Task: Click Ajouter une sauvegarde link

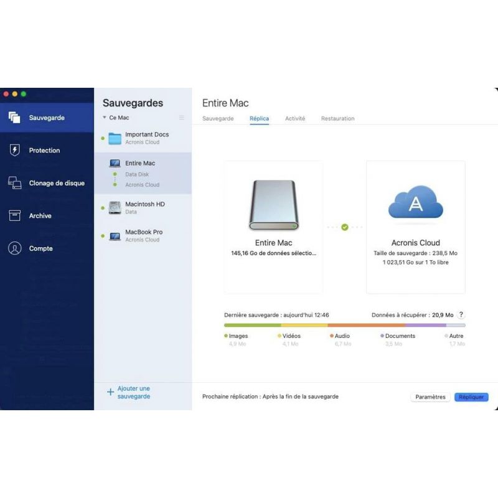Action: 134,392
